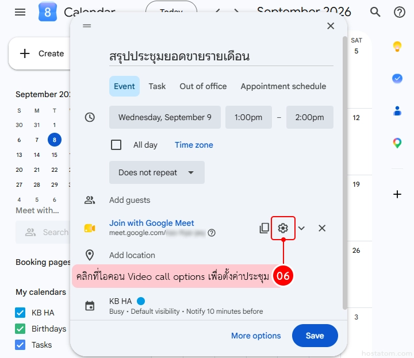Image resolution: width=414 pixels, height=358 pixels.
Task: Click More options button
Action: coord(256,336)
